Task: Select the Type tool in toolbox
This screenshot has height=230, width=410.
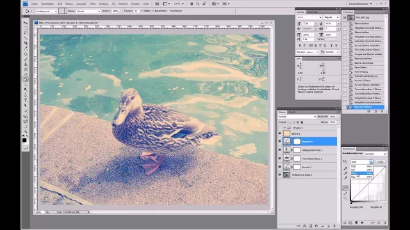Action: (x=26, y=100)
